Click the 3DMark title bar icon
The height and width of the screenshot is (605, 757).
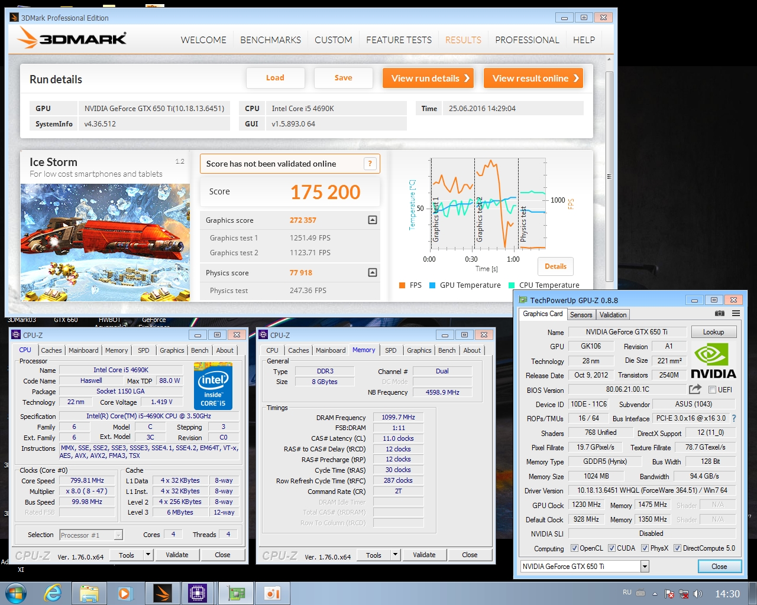[14, 18]
